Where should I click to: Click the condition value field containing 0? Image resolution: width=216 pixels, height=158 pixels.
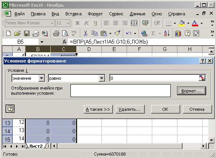pos(154,78)
